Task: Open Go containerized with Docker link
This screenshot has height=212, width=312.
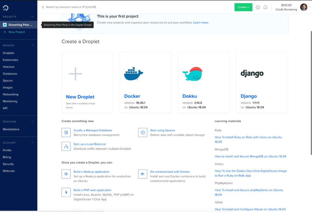Action: coord(170,172)
